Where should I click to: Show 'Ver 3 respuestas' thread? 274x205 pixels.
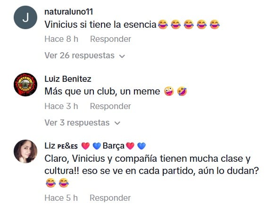coord(83,123)
